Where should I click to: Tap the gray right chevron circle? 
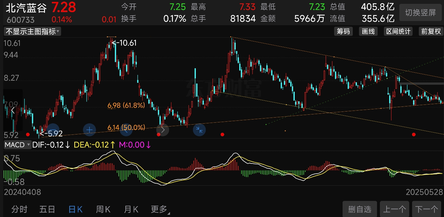[x=163, y=130]
